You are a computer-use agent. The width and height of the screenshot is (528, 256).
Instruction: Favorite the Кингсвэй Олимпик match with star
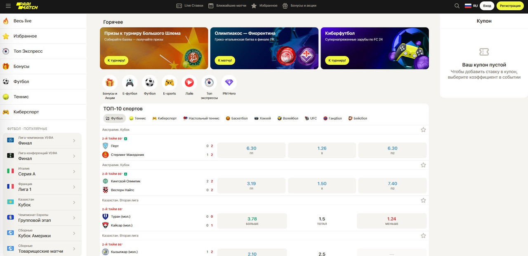(x=423, y=165)
